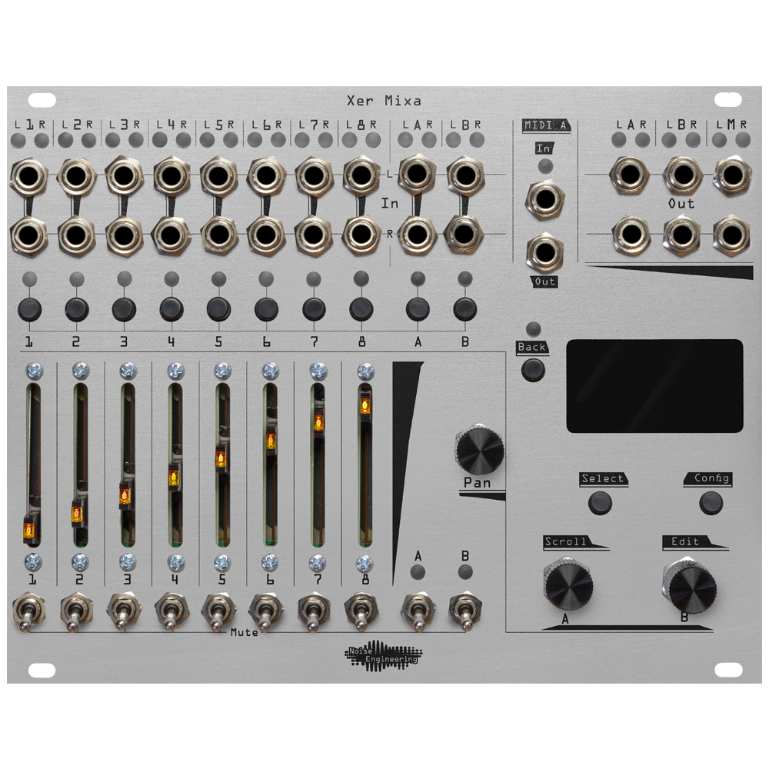Hit the Config button
Viewport: 769px width, 769px height.
click(x=711, y=503)
